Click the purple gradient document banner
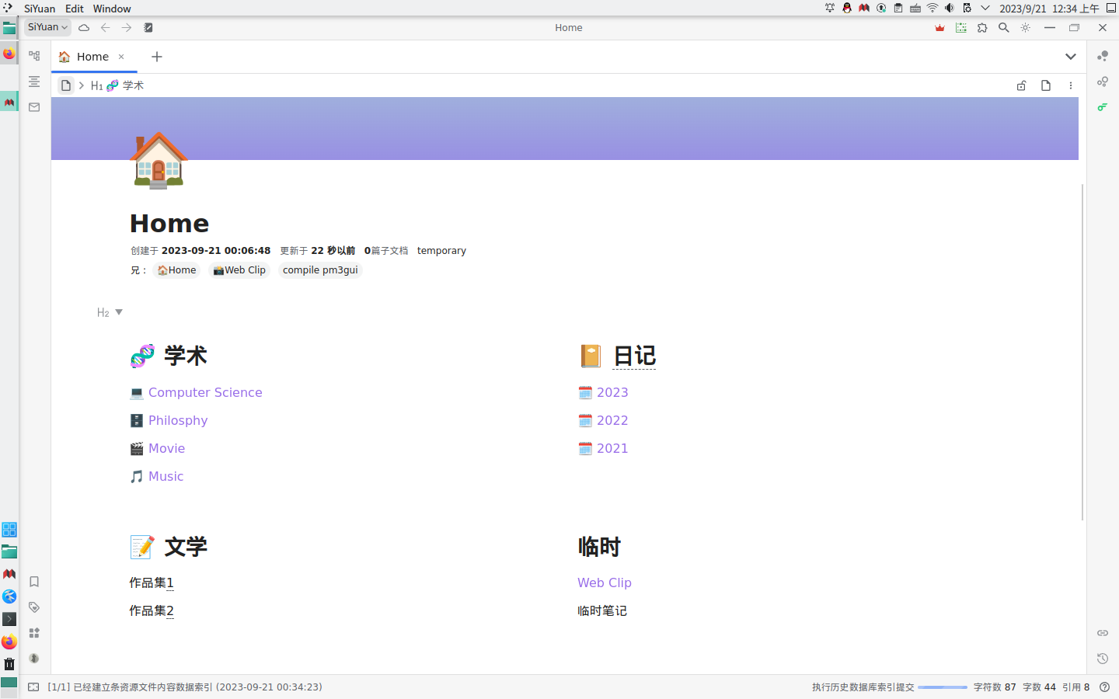This screenshot has height=699, width=1119. pos(565,128)
